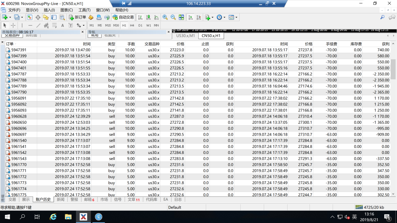The width and height of the screenshot is (397, 223).
Task: Expand the Periods dropdown arrow
Action: point(224,17)
